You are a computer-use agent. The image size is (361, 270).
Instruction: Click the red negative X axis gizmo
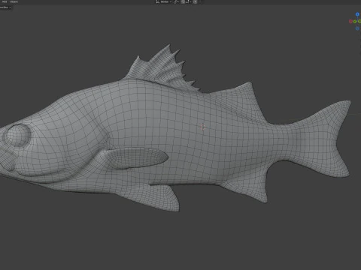(350, 22)
